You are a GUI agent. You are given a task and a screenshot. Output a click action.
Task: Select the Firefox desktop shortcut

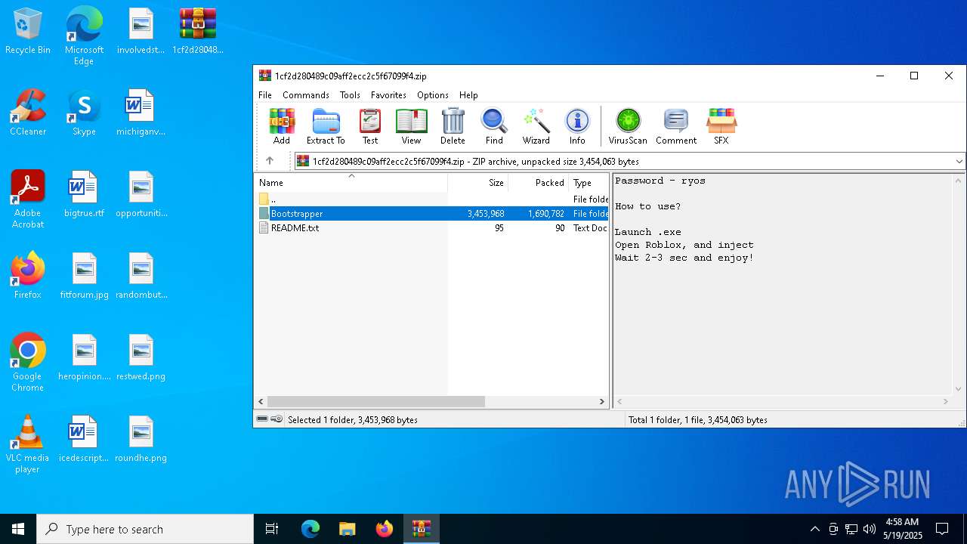pyautogui.click(x=28, y=277)
